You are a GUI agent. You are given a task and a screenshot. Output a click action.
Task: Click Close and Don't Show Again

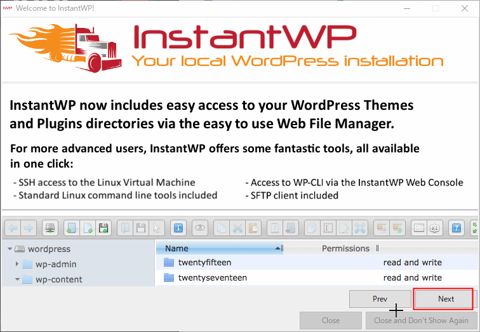[421, 321]
